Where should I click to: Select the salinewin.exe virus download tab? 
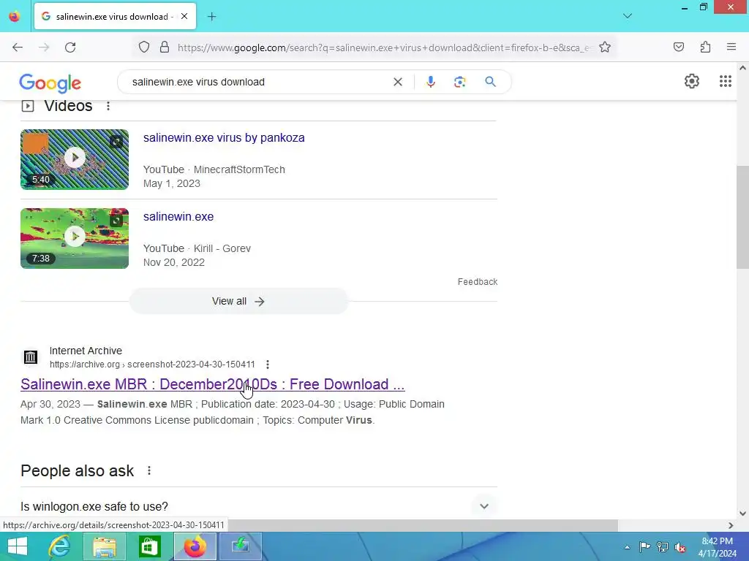[x=115, y=16]
